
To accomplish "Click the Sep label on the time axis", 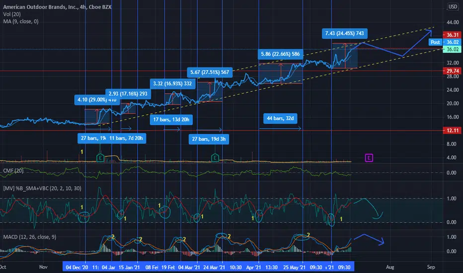I will [431, 267].
